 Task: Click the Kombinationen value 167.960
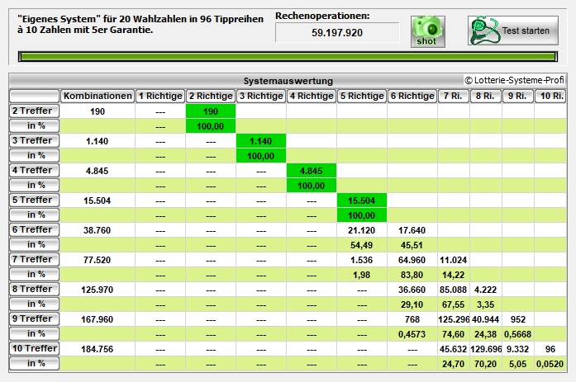point(97,319)
